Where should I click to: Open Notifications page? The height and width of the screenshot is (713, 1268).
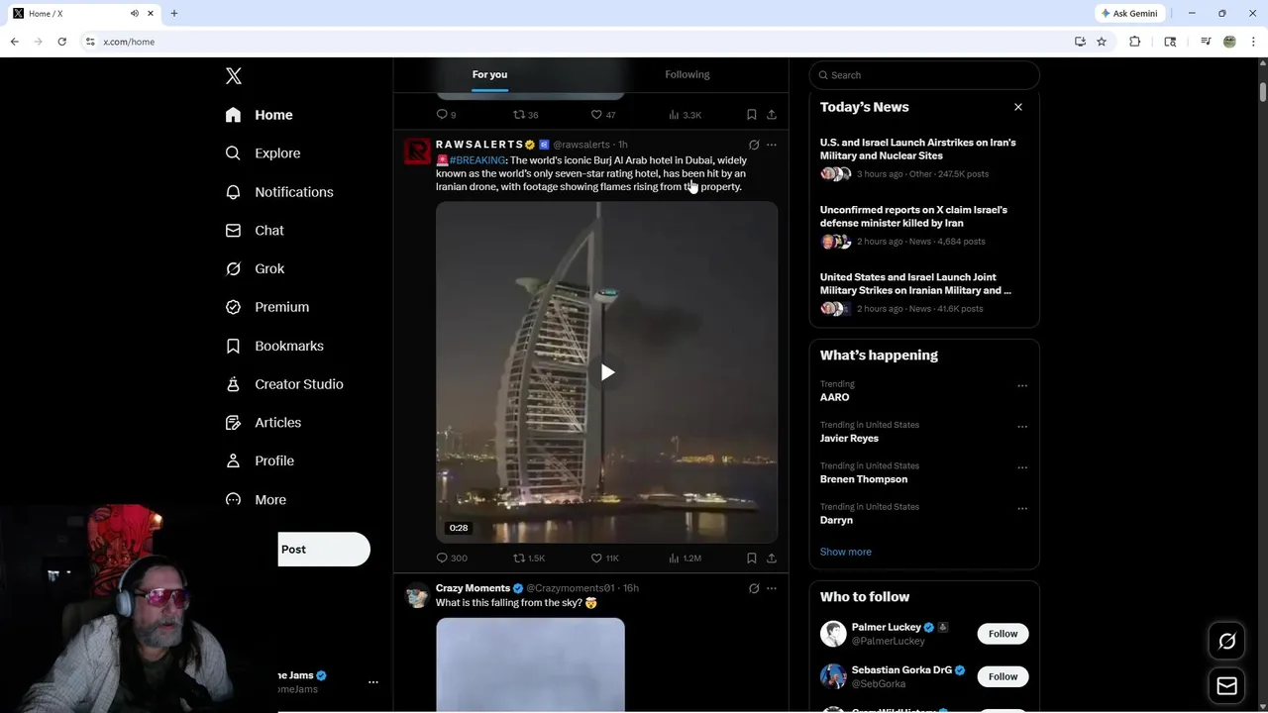pos(279,192)
